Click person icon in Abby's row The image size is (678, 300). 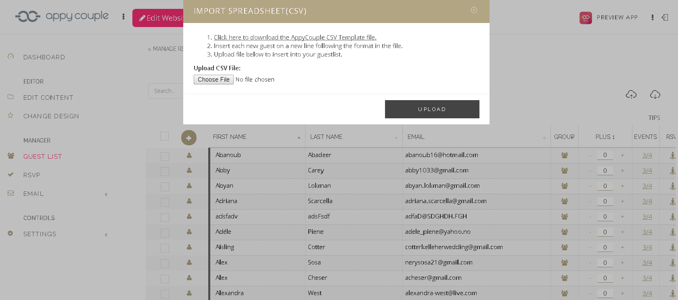[x=189, y=170]
